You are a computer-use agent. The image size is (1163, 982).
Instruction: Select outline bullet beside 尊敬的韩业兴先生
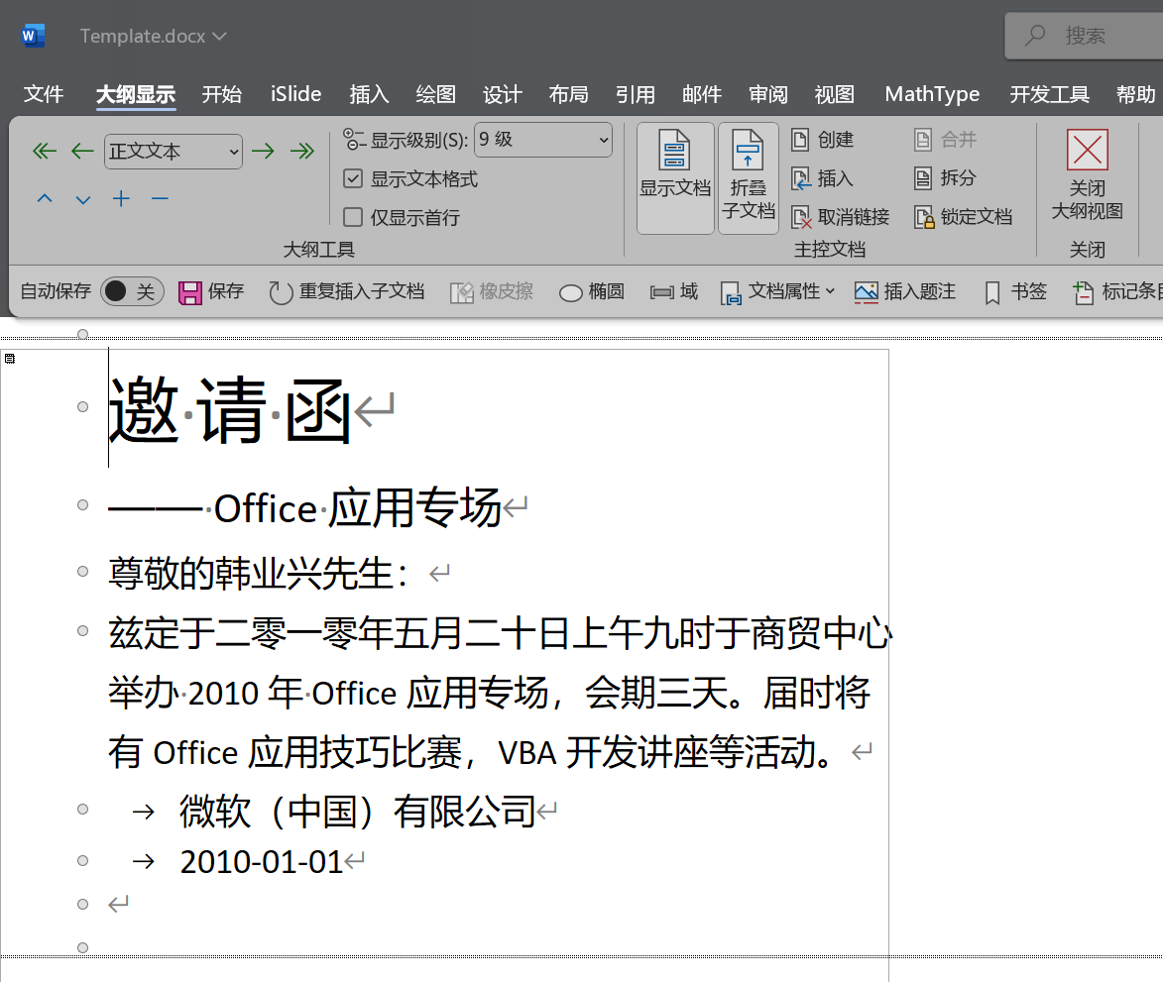pos(83,572)
